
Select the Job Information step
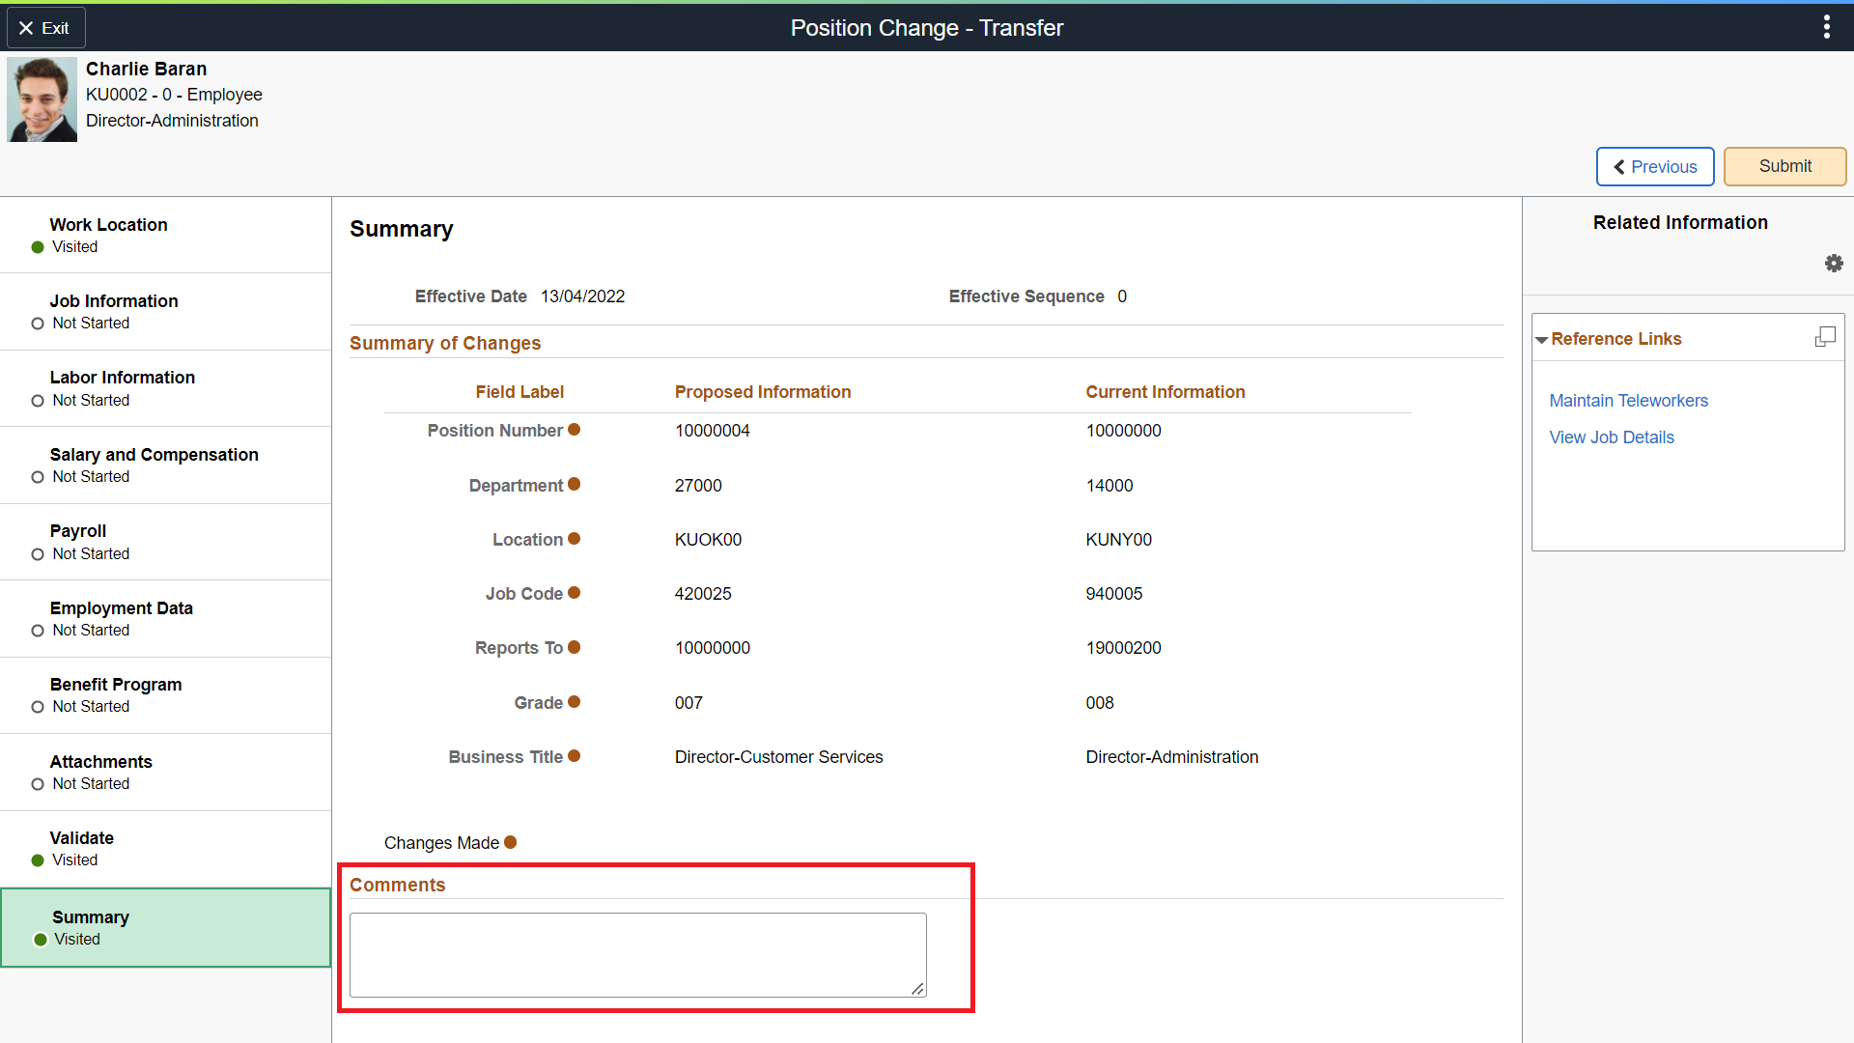coord(114,311)
